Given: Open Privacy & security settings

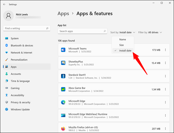Looking at the screenshot, I should [27, 102].
